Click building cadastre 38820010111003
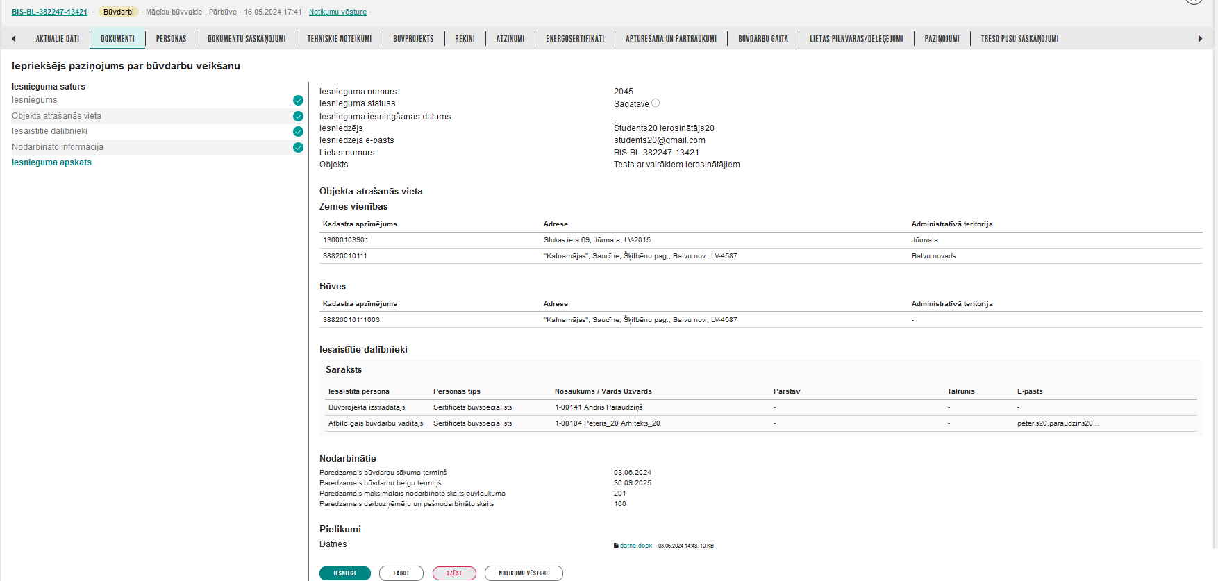 tap(351, 320)
